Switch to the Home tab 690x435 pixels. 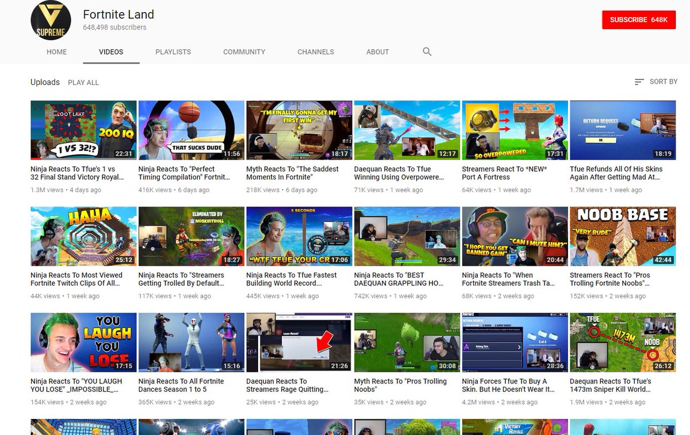coord(57,52)
